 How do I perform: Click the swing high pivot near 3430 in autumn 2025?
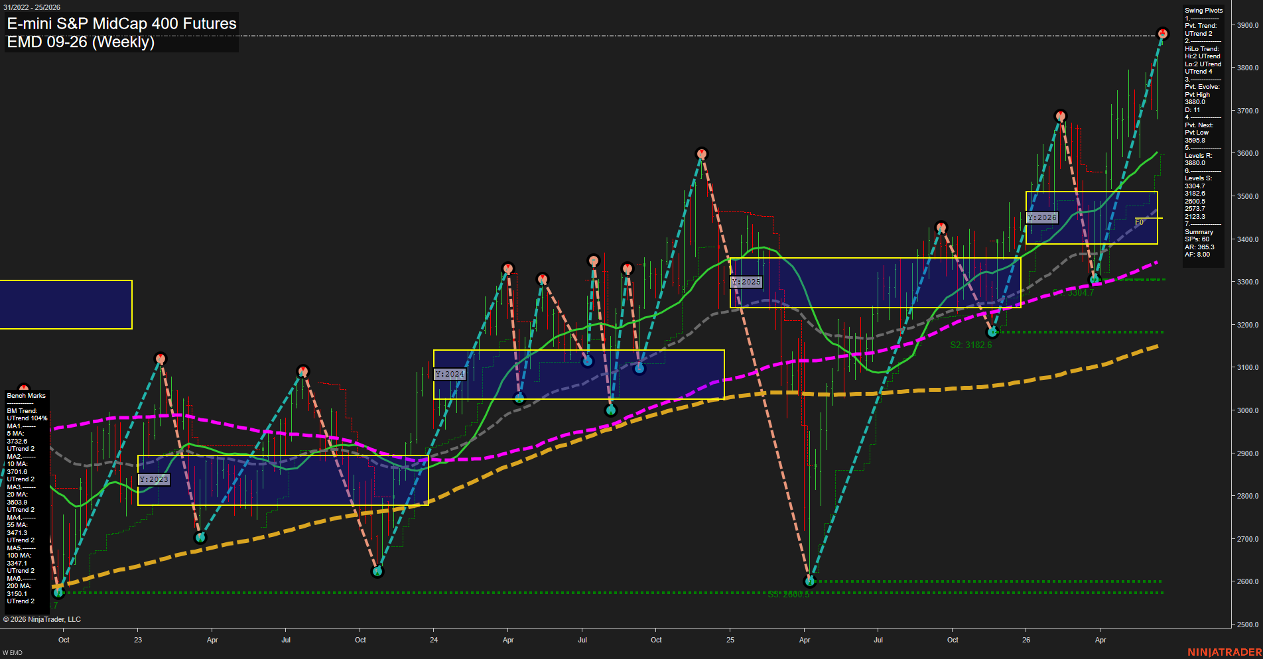pos(941,227)
